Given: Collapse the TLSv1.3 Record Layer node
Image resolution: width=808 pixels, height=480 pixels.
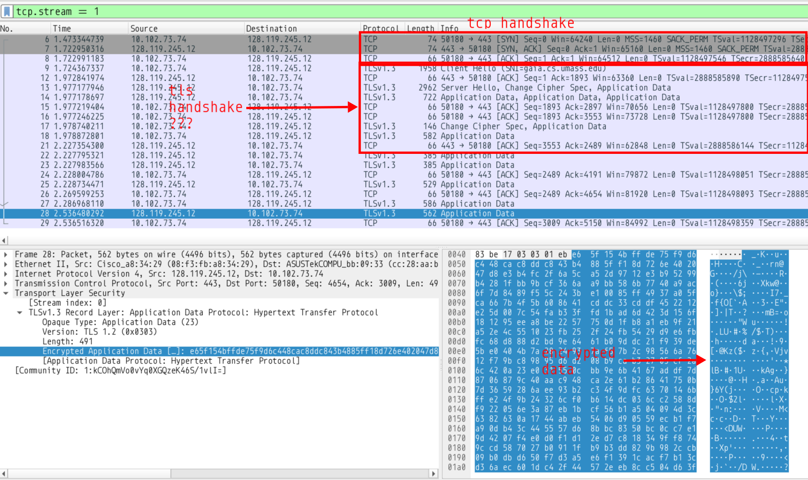Looking at the screenshot, I should (x=20, y=312).
